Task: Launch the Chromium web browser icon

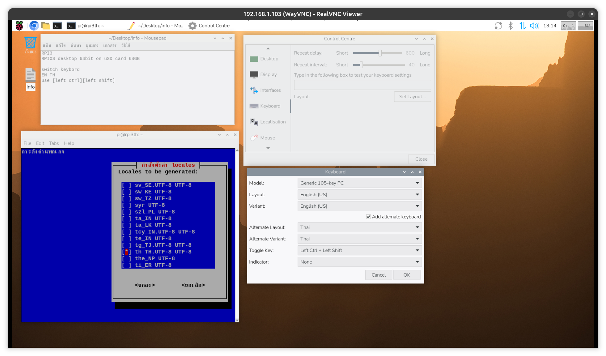Action: (34, 25)
